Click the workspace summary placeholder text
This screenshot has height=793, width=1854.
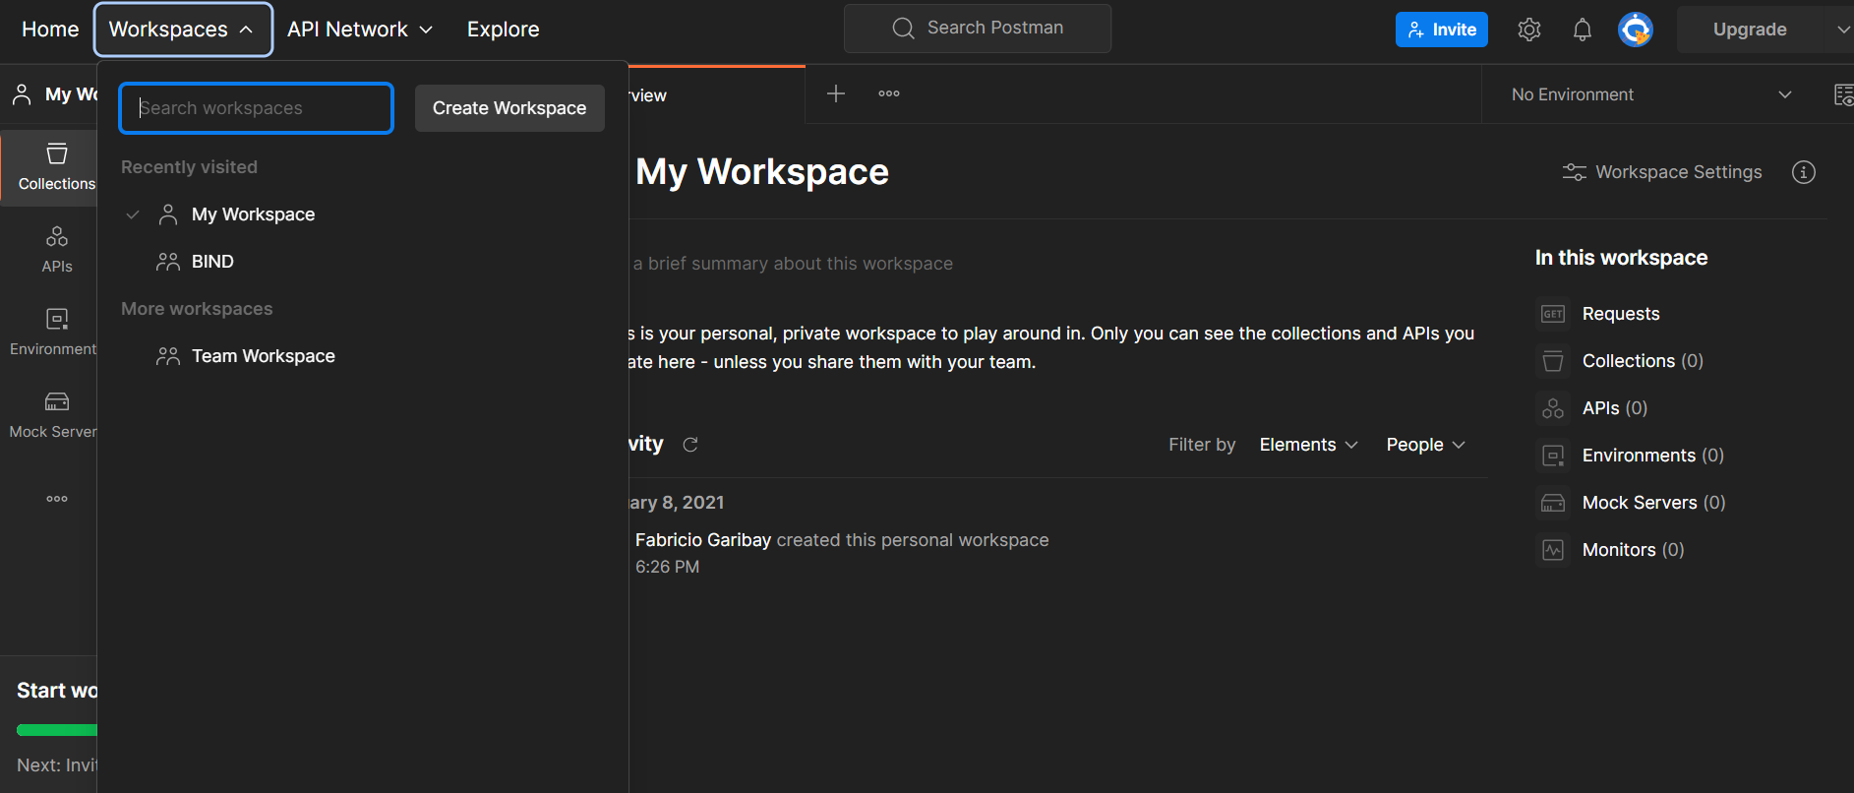point(793,264)
